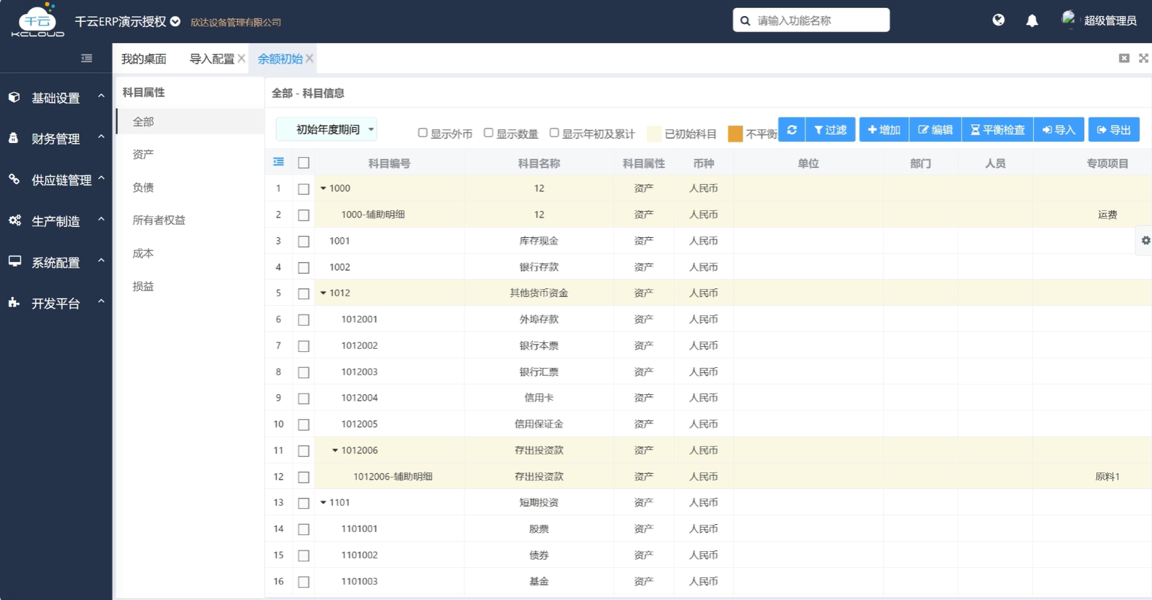1152x600 pixels.
Task: Click the 开发平台 puzzle icon
Action: tap(14, 302)
